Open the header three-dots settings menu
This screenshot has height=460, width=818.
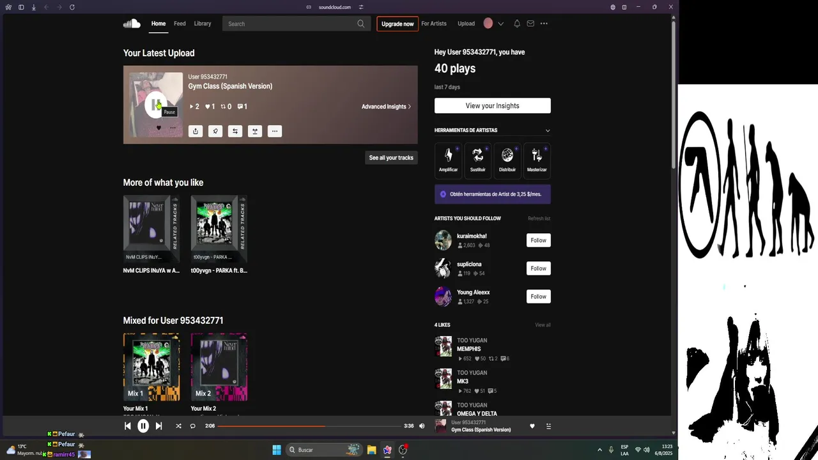(544, 24)
